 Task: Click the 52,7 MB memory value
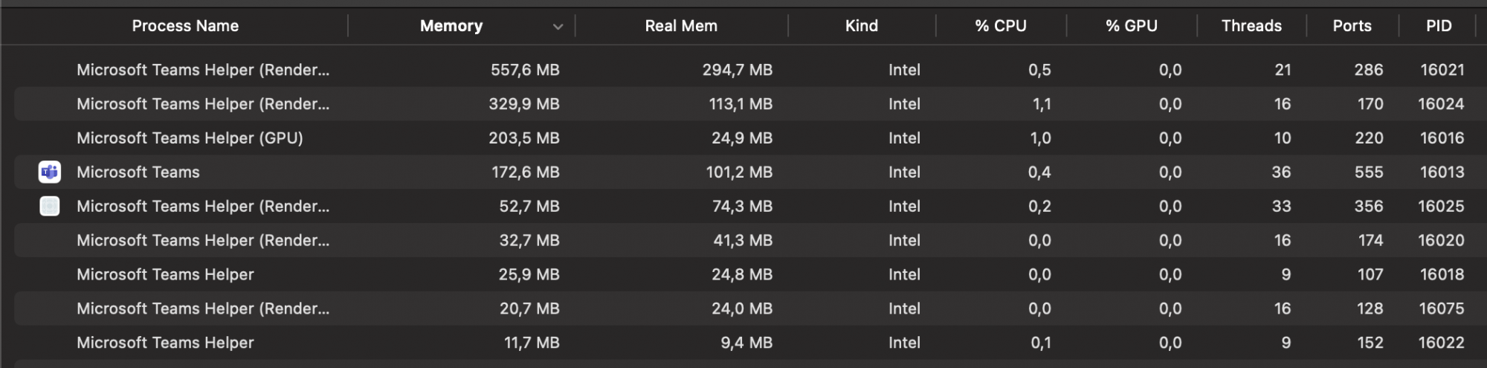529,207
